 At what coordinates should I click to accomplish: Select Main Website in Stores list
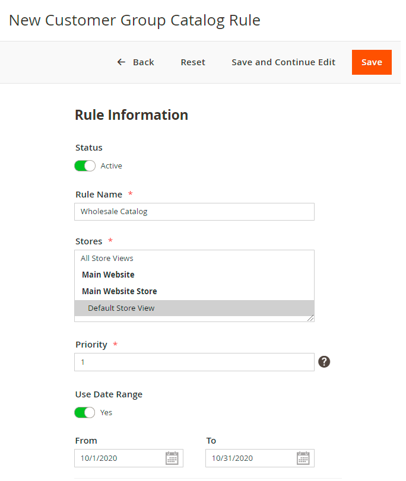point(108,275)
